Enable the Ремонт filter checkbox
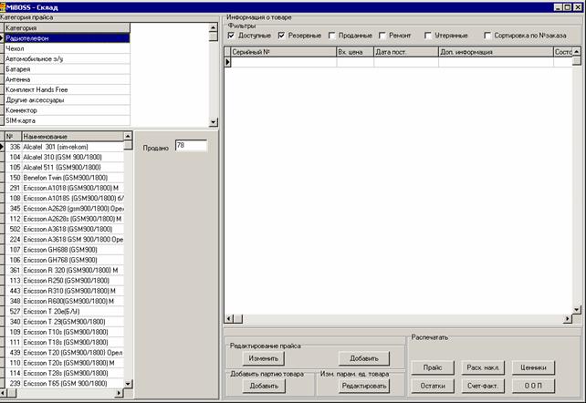Screen dimensions: 586x403 coord(382,36)
